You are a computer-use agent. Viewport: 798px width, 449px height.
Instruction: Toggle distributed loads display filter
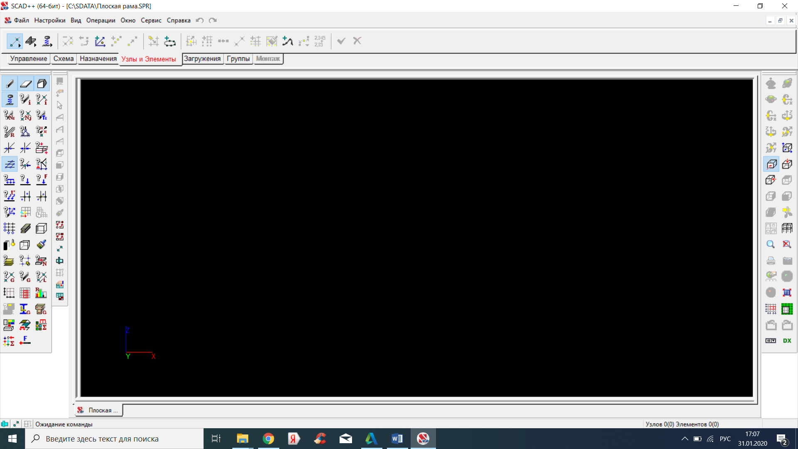point(10,180)
